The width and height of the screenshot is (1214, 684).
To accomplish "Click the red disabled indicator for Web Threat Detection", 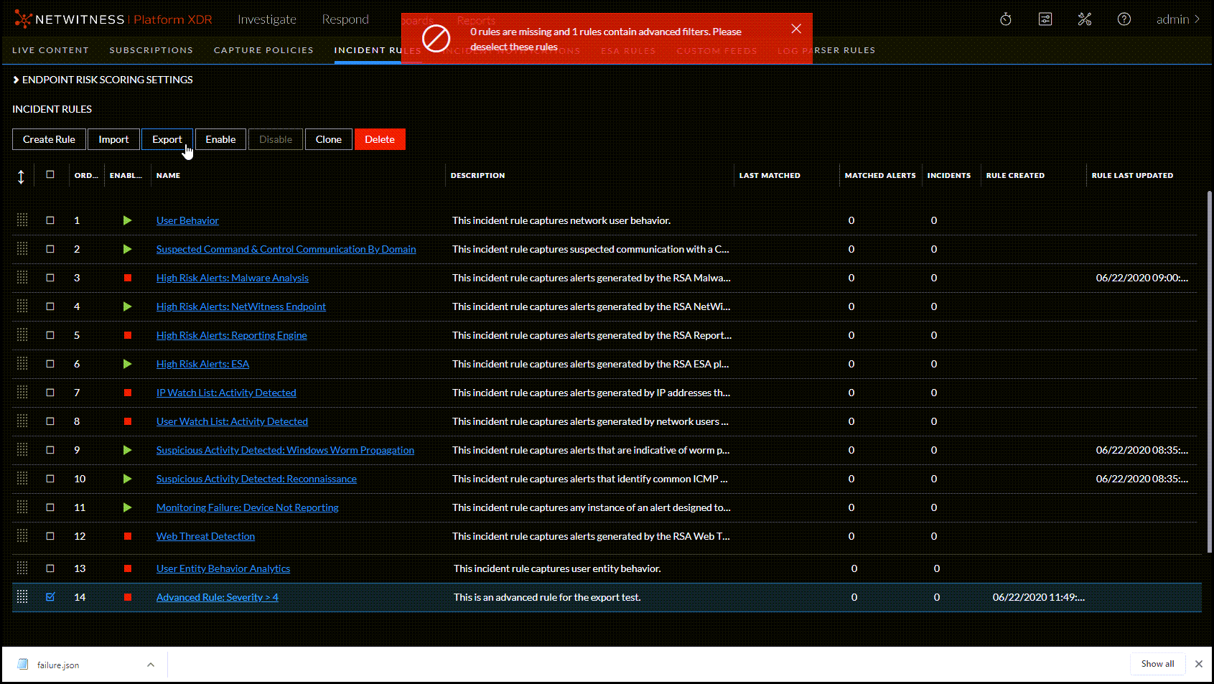I will pyautogui.click(x=127, y=536).
